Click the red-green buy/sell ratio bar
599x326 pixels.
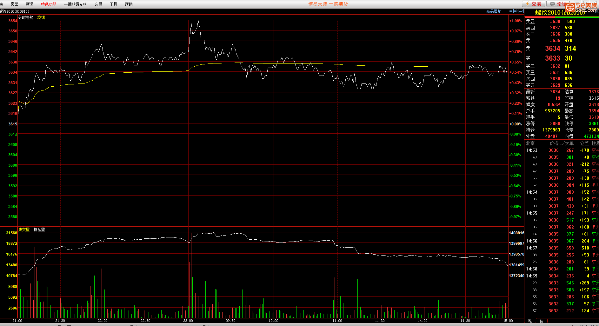[561, 17]
